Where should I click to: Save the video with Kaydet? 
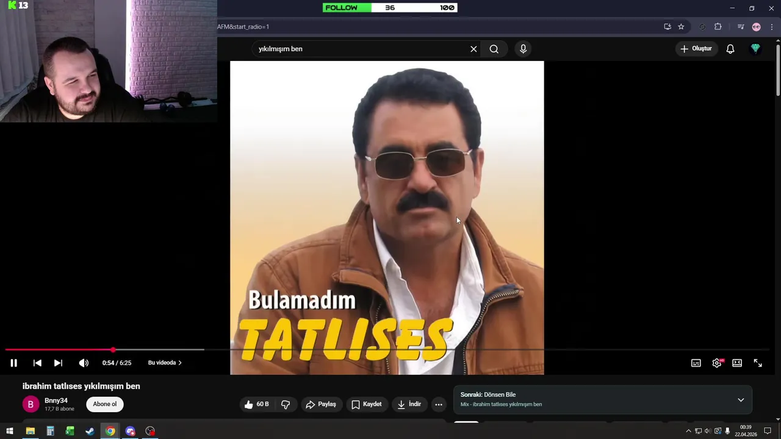(x=367, y=404)
